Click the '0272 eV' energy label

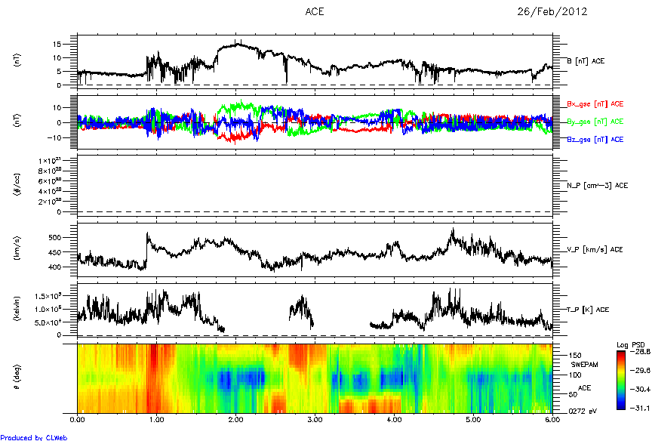(583, 411)
